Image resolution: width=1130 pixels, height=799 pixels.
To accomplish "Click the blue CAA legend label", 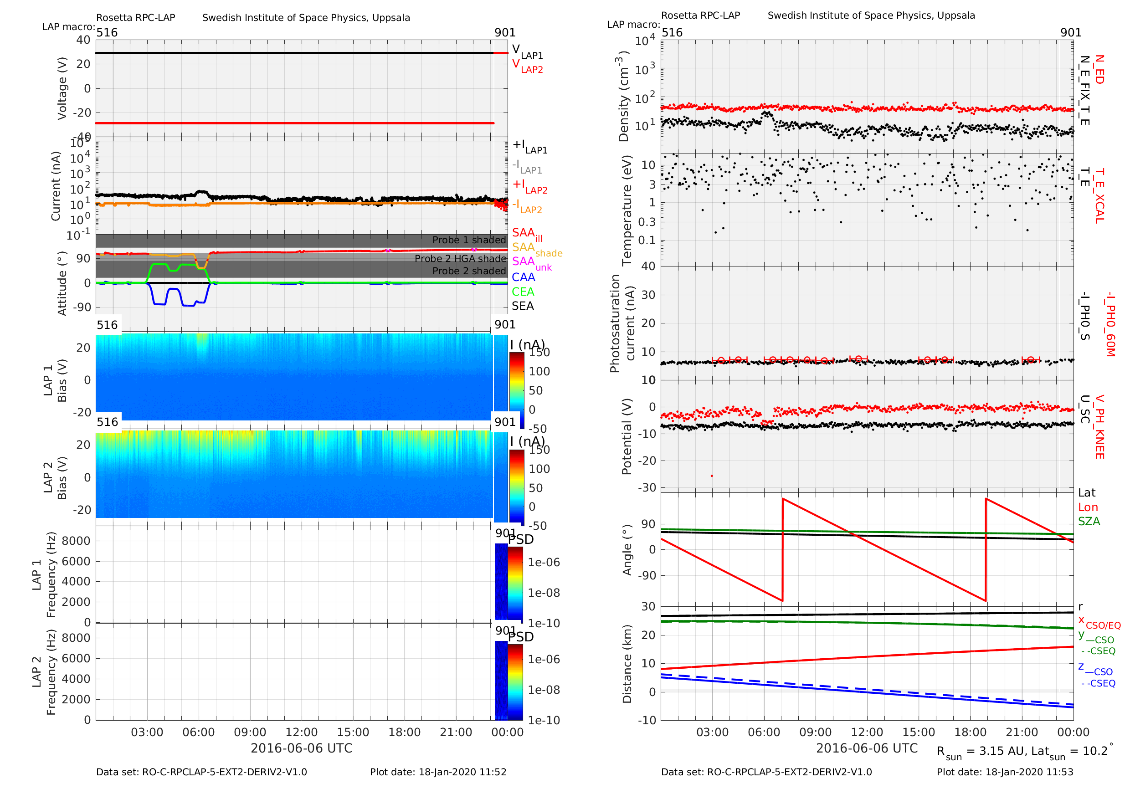I will pyautogui.click(x=523, y=277).
